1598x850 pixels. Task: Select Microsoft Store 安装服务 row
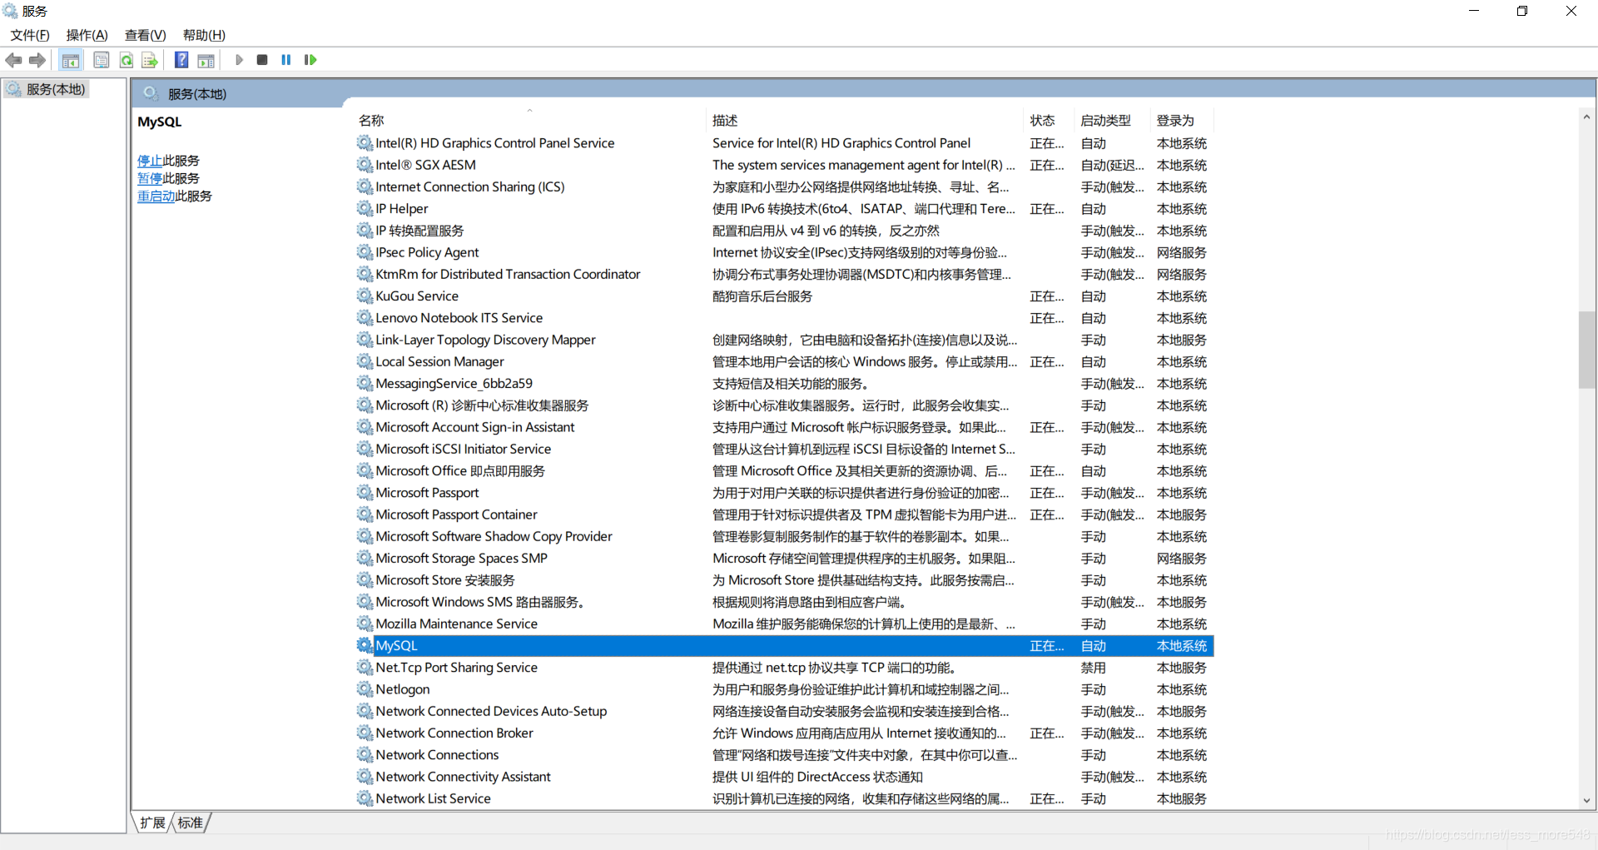pos(785,579)
